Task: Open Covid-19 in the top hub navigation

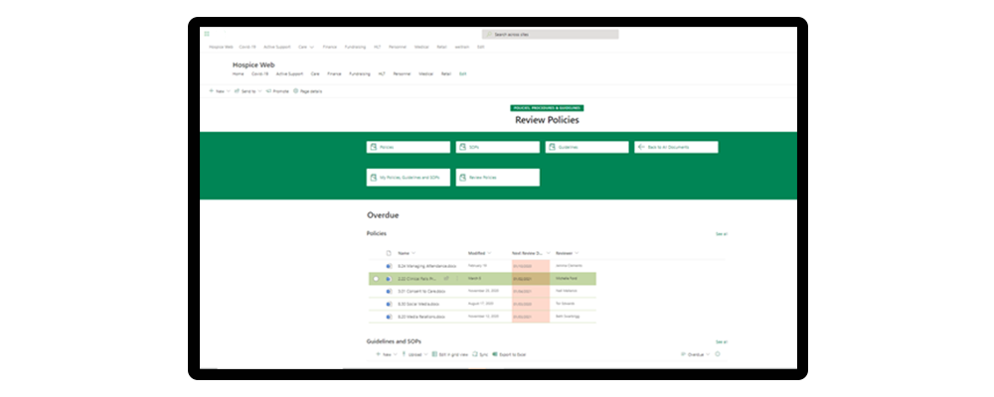Action: click(248, 47)
